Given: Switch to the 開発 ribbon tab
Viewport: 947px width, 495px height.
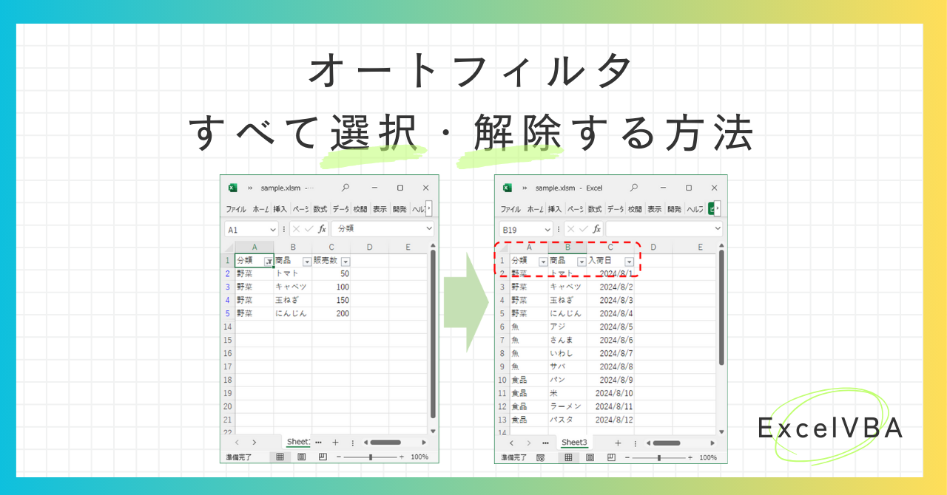Looking at the screenshot, I should point(673,208).
